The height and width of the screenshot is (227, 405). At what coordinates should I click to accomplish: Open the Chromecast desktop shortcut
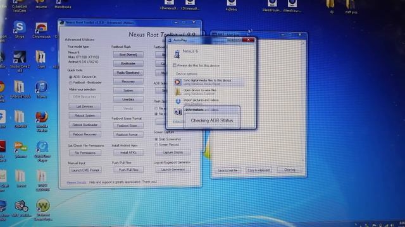[41, 30]
